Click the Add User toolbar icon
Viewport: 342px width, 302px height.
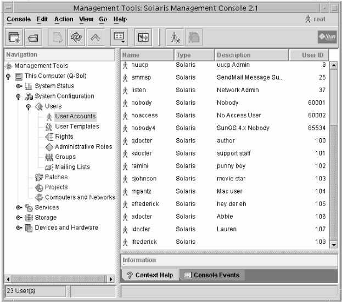click(176, 37)
